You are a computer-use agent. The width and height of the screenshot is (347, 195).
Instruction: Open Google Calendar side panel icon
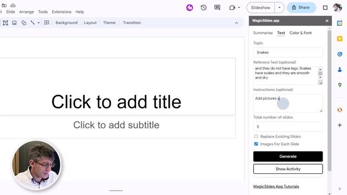click(x=339, y=23)
